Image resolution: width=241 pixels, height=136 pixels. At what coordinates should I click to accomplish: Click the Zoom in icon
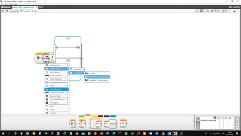coord(226,11)
